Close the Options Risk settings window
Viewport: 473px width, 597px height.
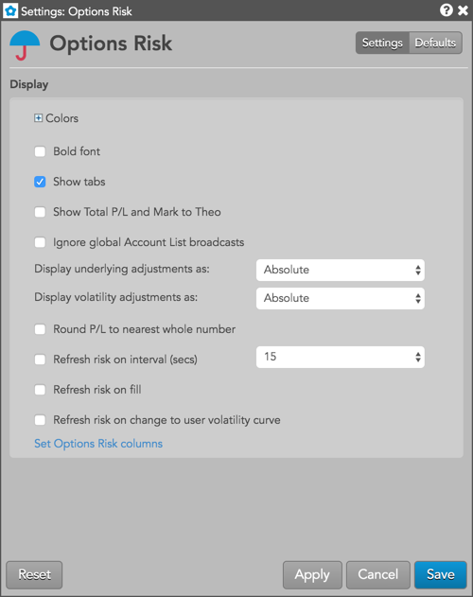coord(463,10)
